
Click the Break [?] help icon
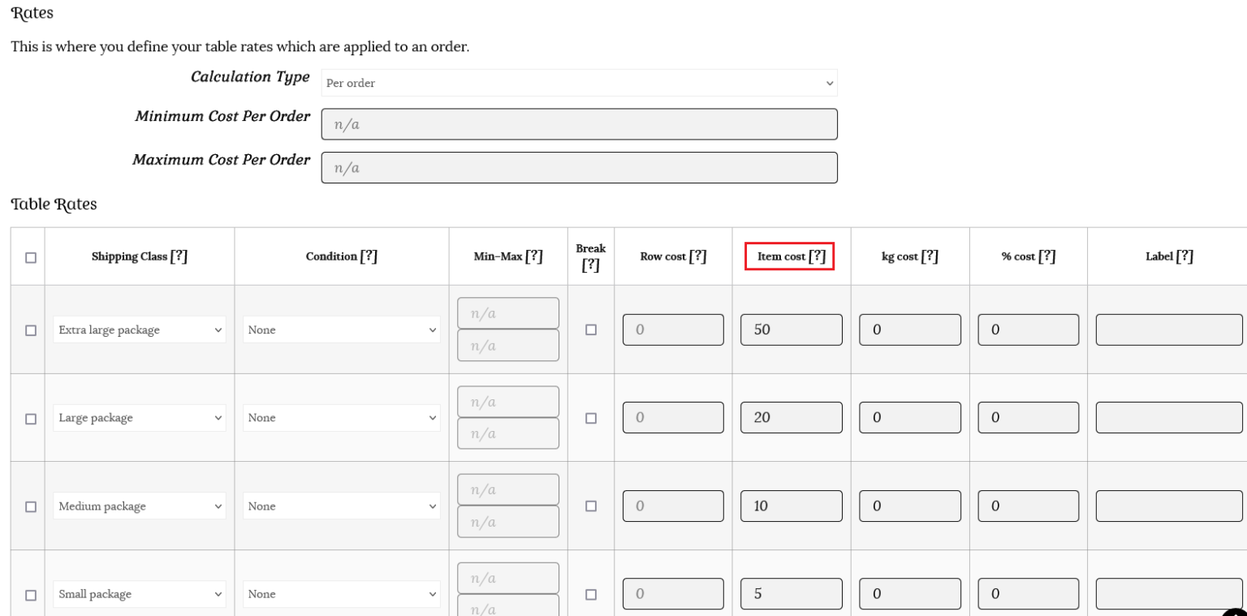pos(591,265)
